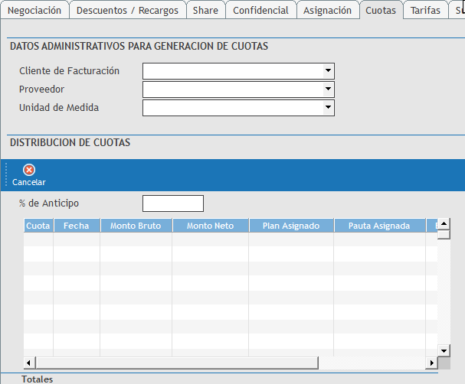Screen dimensions: 465x384
Task: Click the table's scroll up arrow
Action: [443, 233]
